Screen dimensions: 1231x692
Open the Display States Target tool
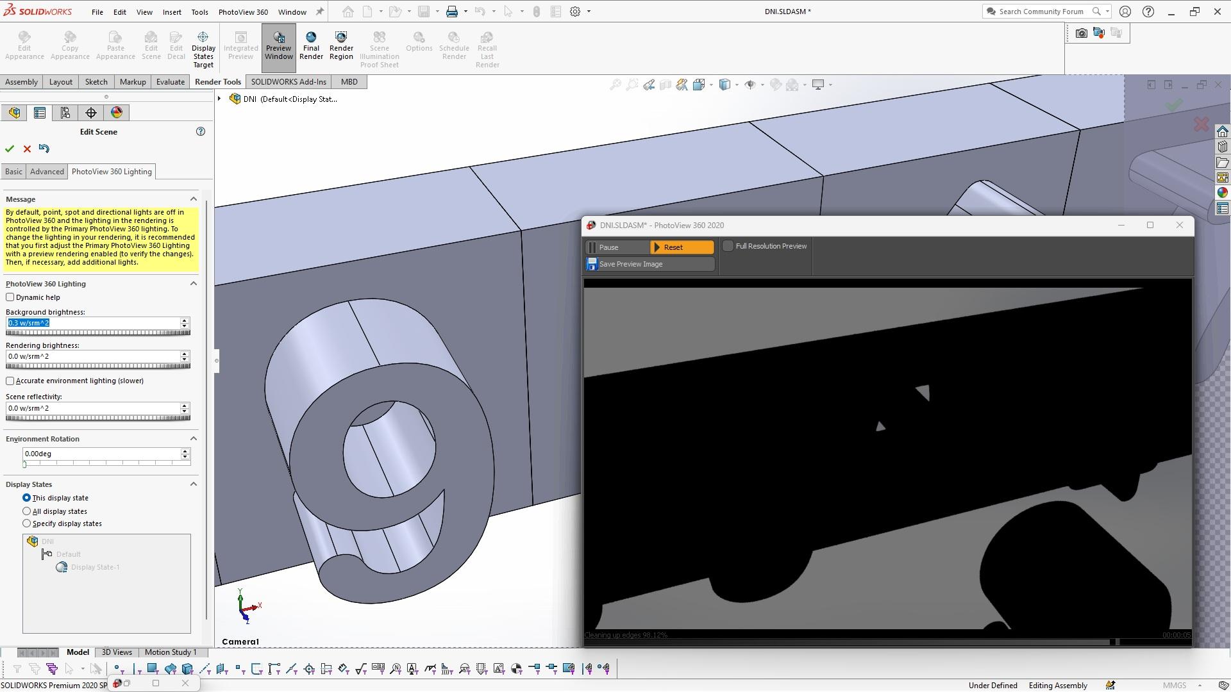(203, 49)
